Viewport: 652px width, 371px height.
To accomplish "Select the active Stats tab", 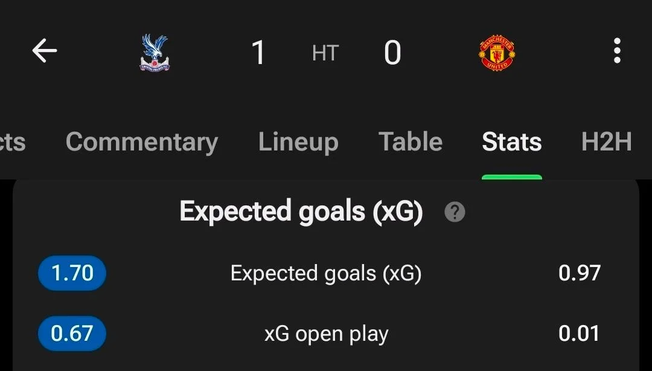I will (x=511, y=142).
